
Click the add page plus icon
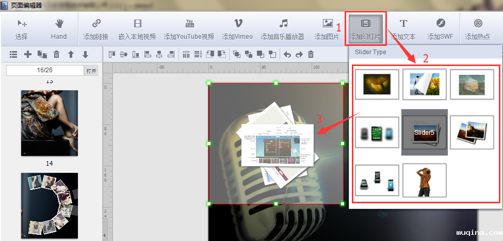(28, 54)
